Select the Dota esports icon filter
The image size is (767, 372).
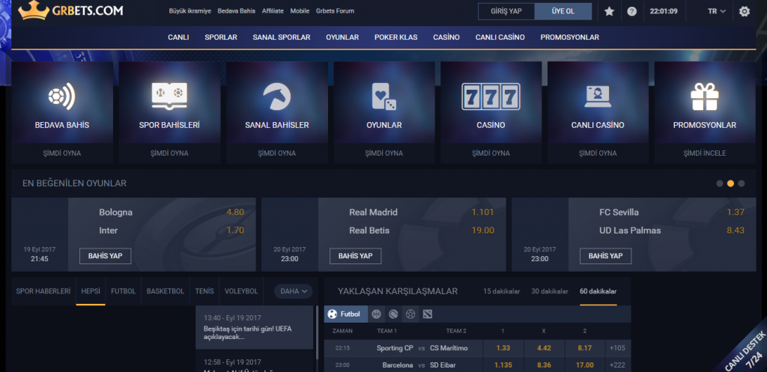pyautogui.click(x=428, y=314)
